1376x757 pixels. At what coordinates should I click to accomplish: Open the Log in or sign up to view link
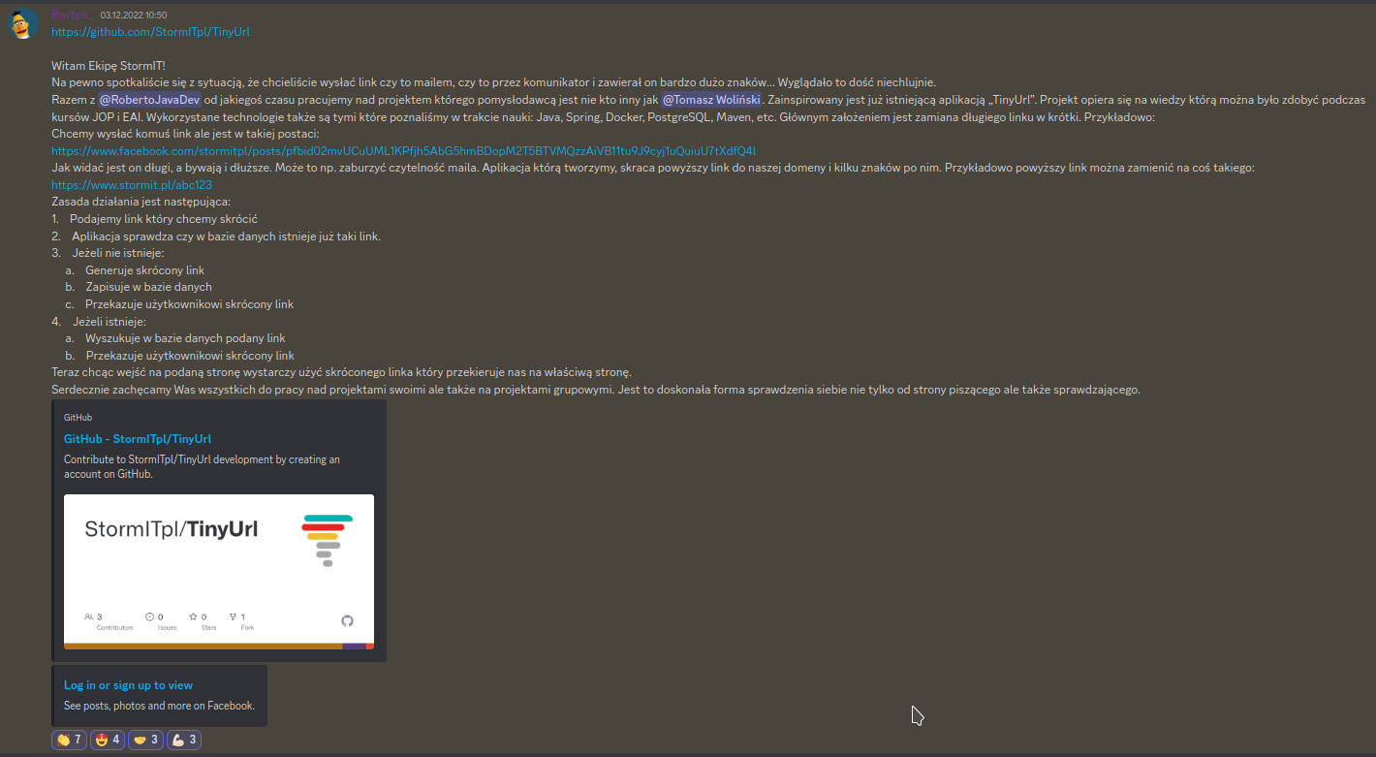(x=128, y=685)
